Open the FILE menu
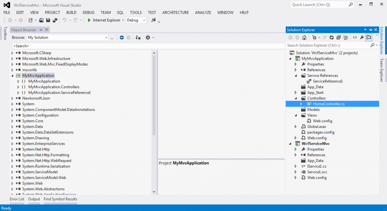Image resolution: width=387 pixels, height=211 pixels. tap(7, 12)
